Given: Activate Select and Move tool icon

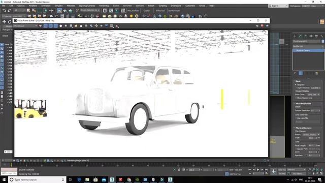Looking at the screenshot, I should [51, 11].
